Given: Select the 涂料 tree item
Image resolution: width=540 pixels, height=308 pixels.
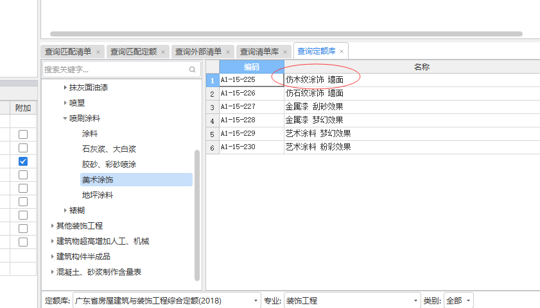Looking at the screenshot, I should [90, 134].
